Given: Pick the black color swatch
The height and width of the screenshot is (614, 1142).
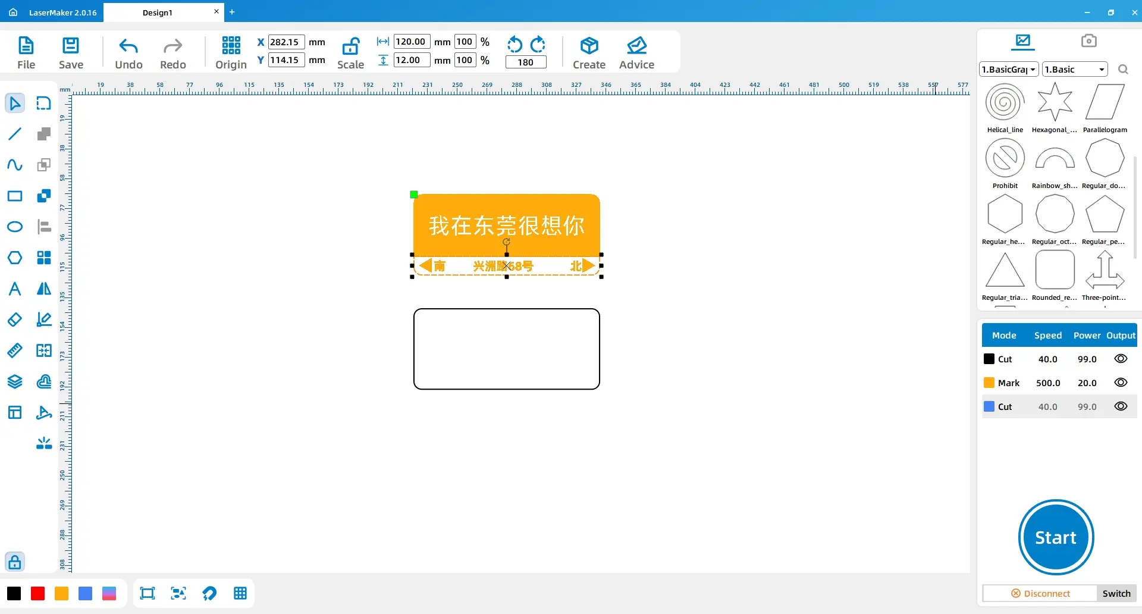Looking at the screenshot, I should coord(14,593).
